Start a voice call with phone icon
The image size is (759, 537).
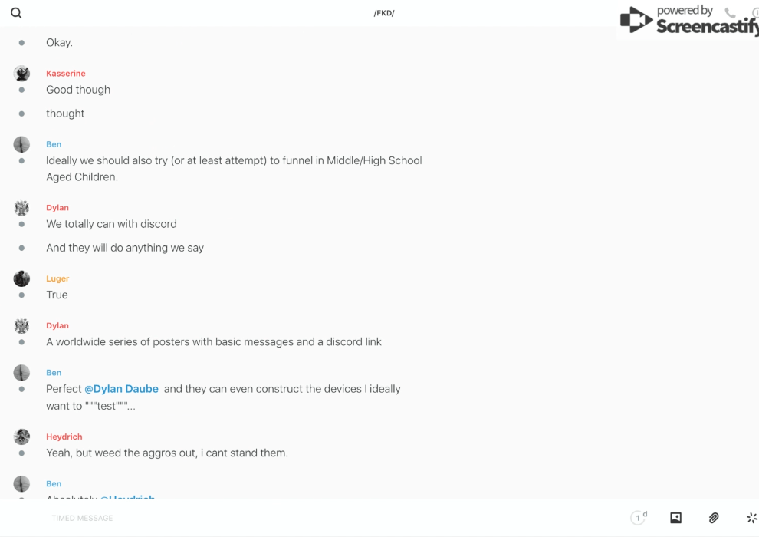(x=730, y=13)
